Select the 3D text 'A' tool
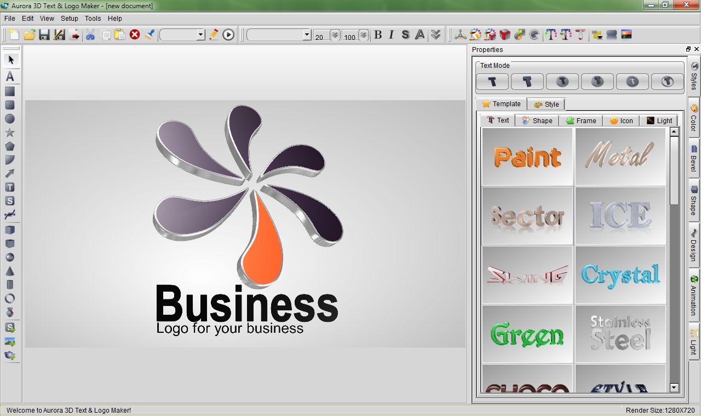The image size is (701, 416). [10, 77]
